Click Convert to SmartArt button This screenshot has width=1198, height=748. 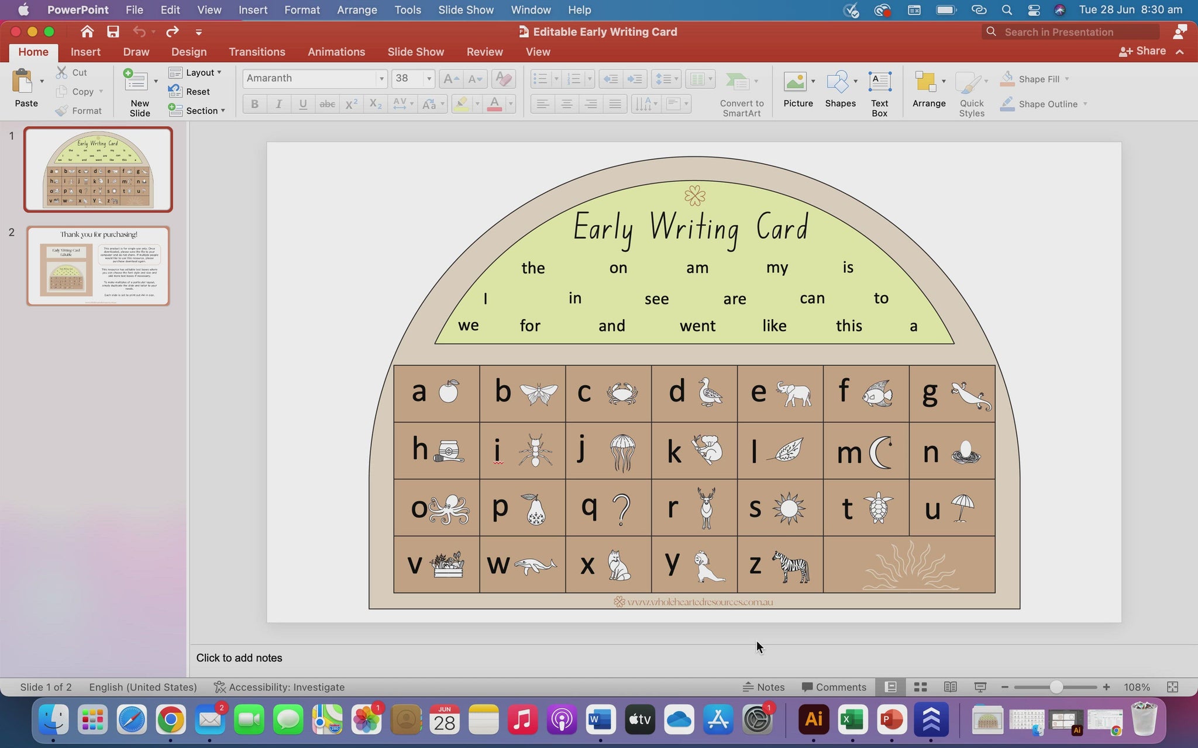(741, 93)
